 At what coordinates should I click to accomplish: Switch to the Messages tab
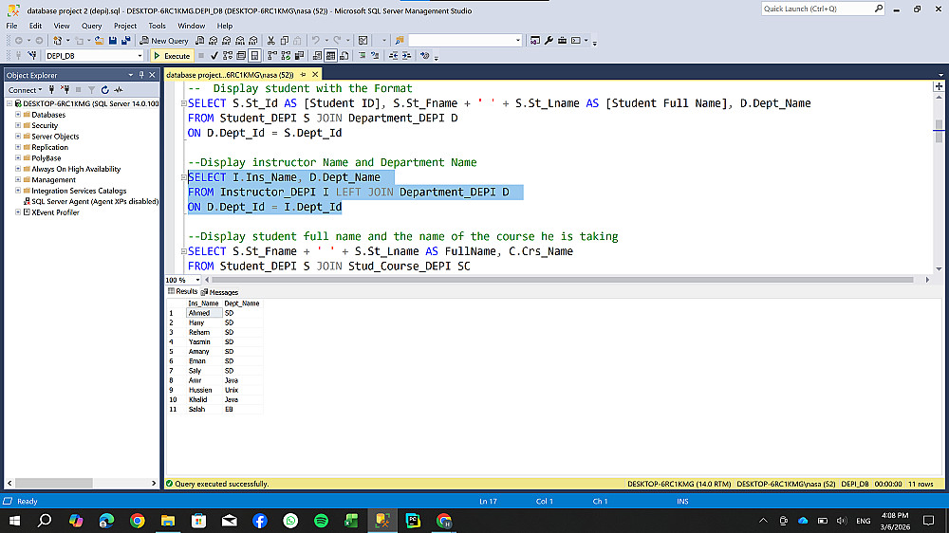tap(220, 292)
